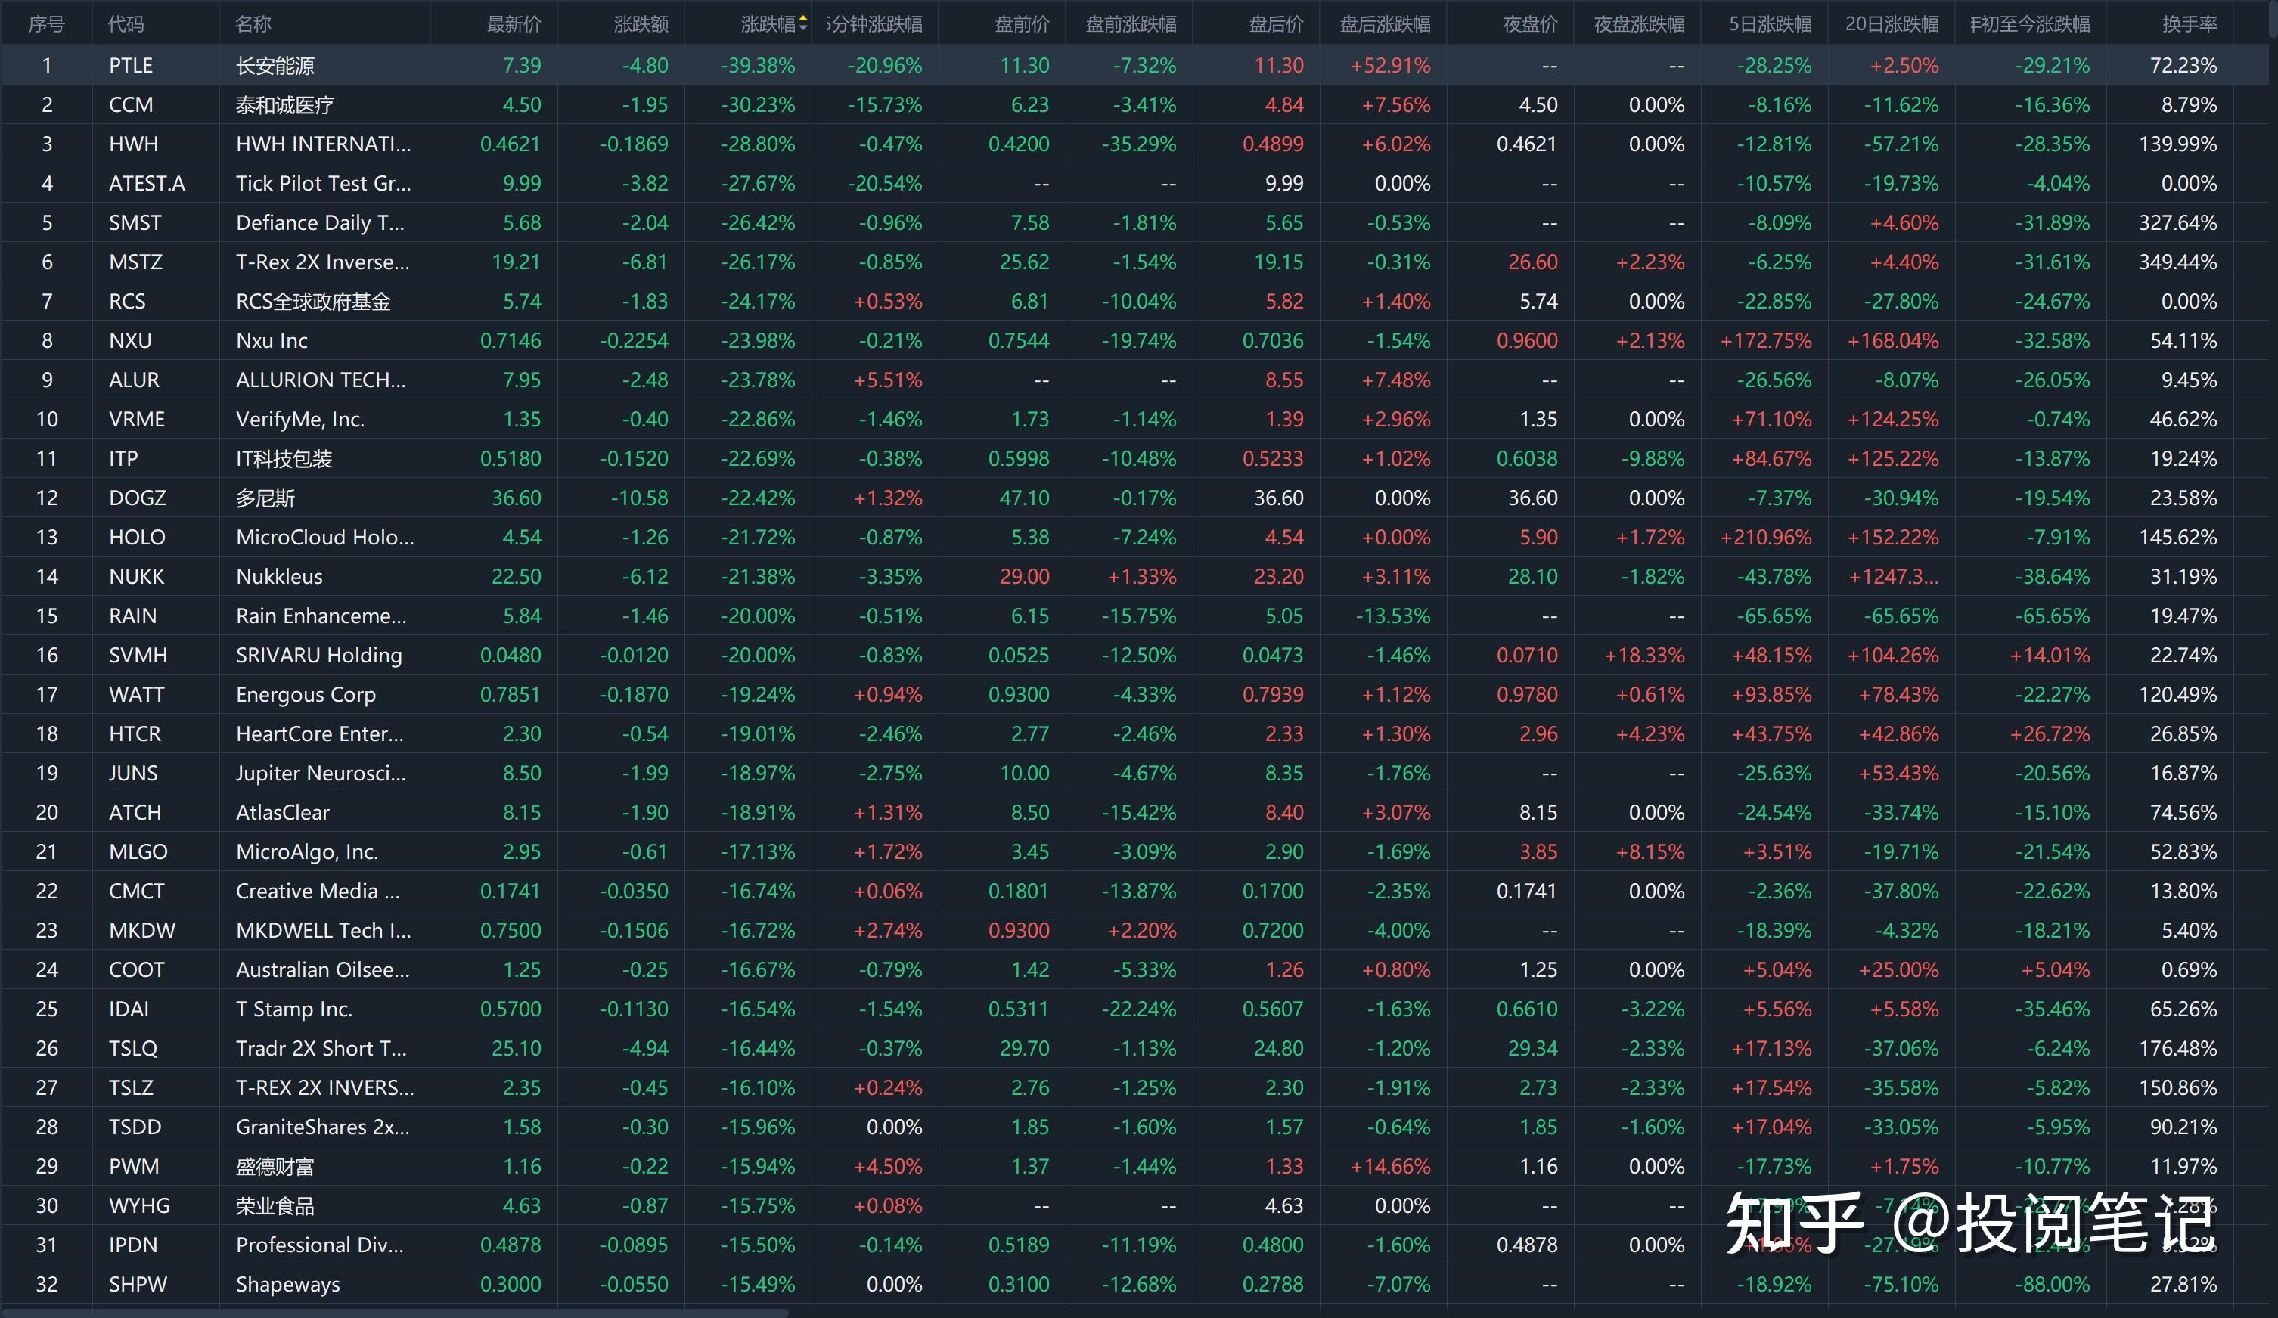Viewport: 2278px width, 1318px height.
Task: Click the Nukkleus stock name
Action: [279, 577]
